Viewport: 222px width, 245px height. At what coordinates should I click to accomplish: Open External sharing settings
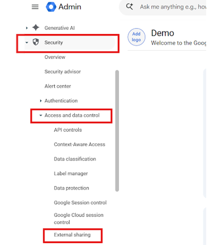pyautogui.click(x=72, y=235)
